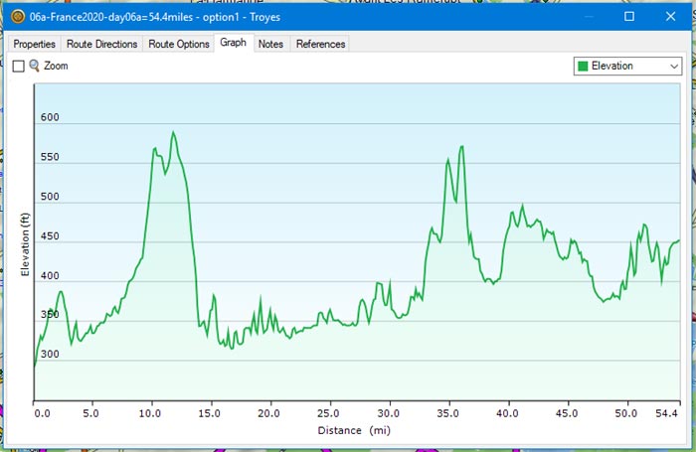The width and height of the screenshot is (696, 452).
Task: Go to the Notes tab
Action: (x=270, y=44)
